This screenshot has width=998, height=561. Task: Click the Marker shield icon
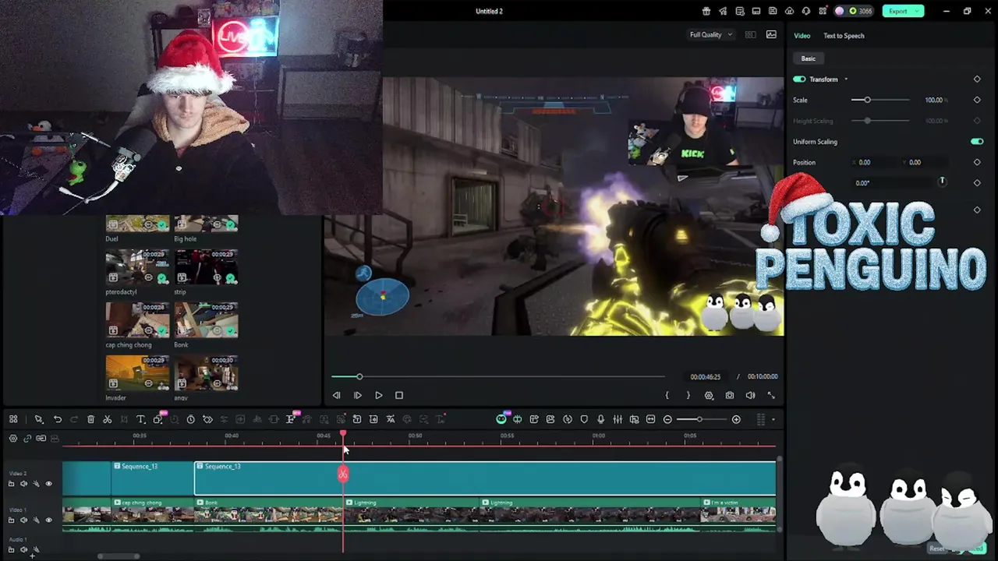[x=584, y=419]
